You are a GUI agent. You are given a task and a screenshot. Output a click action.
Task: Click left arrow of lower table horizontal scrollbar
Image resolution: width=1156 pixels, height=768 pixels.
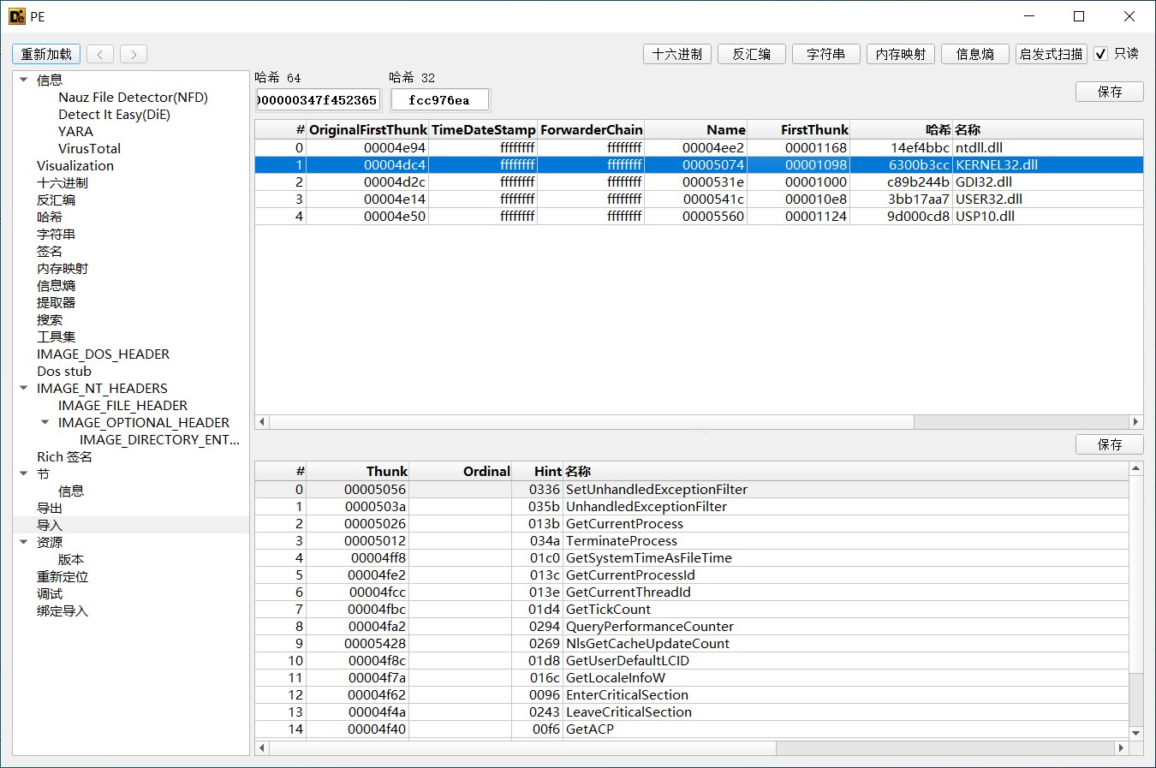(x=262, y=747)
